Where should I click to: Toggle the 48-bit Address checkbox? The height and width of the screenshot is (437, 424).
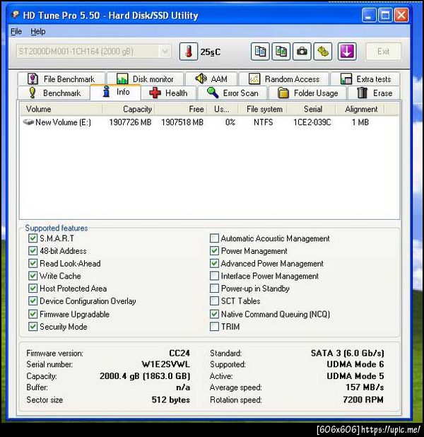[x=33, y=251]
